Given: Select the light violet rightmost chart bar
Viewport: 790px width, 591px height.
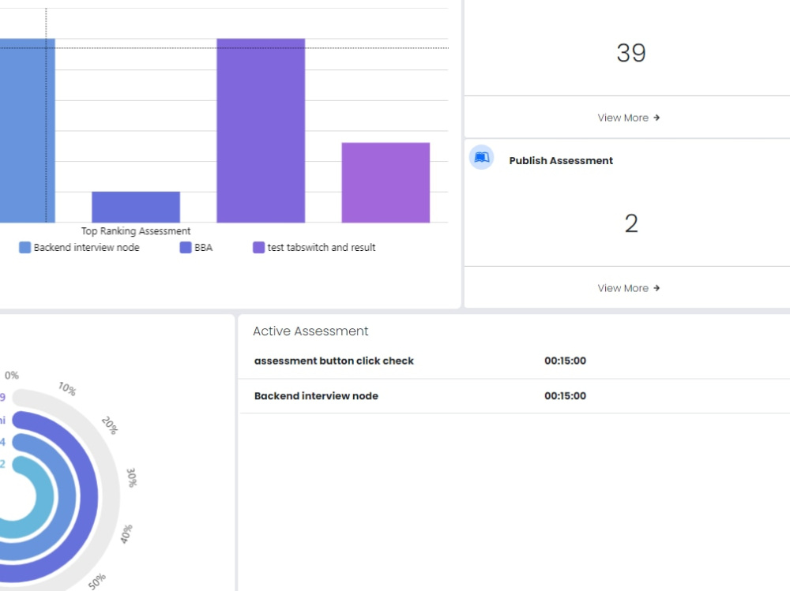Looking at the screenshot, I should (386, 182).
